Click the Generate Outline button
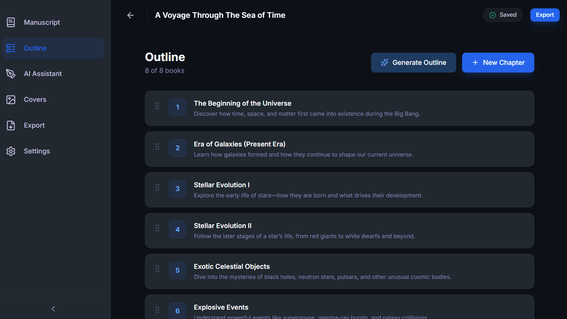 tap(413, 63)
